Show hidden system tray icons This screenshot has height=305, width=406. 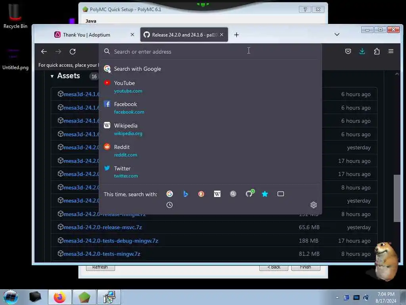(337, 297)
